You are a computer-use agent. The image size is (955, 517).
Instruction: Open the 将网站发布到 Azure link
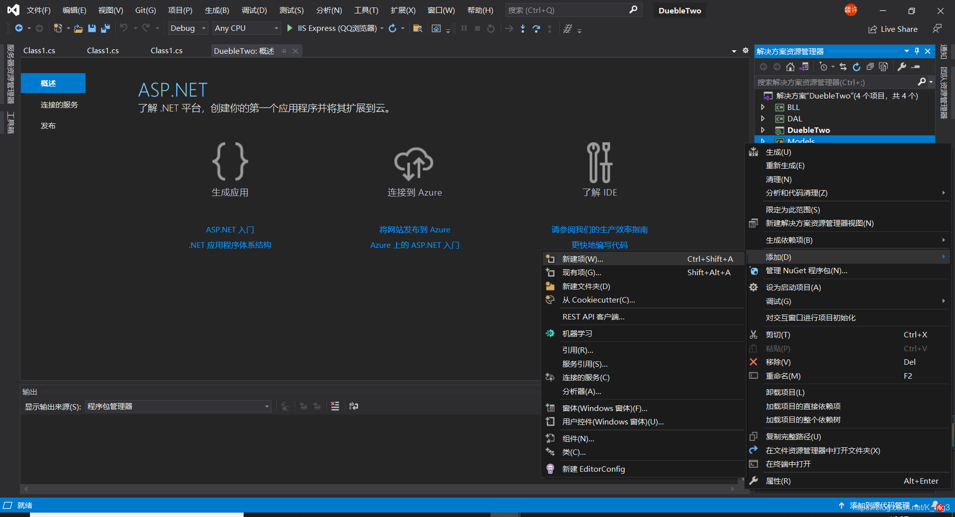pyautogui.click(x=415, y=229)
